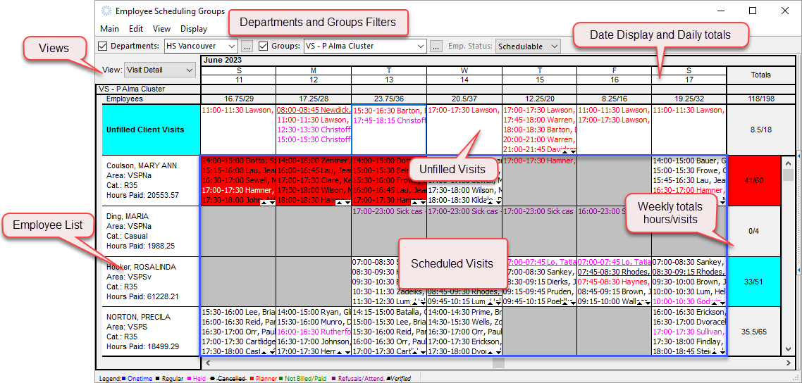Click scroll-down arrow in Norton Saturday cell
The image size is (802, 383).
tap(722, 351)
